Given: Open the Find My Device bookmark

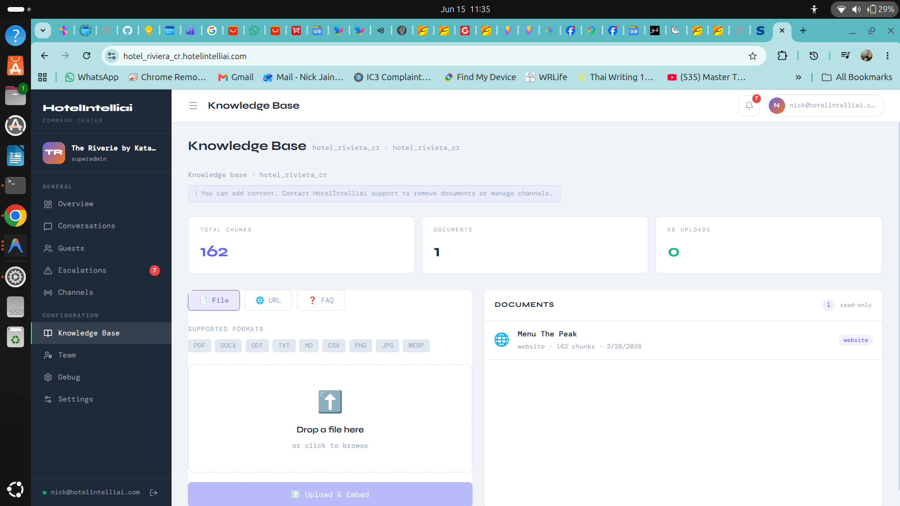Looking at the screenshot, I should click(480, 77).
